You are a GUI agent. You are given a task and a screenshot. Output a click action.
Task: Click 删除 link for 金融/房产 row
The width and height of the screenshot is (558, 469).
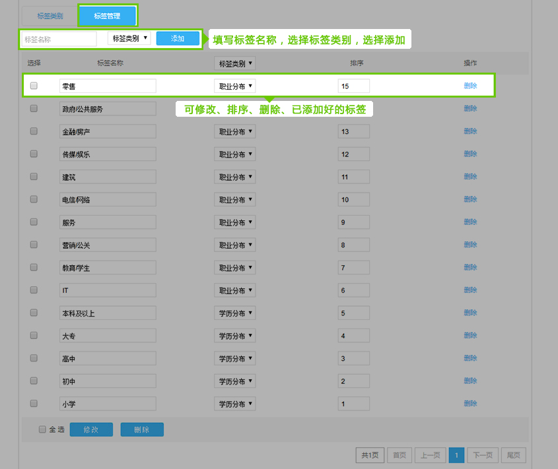tap(470, 131)
